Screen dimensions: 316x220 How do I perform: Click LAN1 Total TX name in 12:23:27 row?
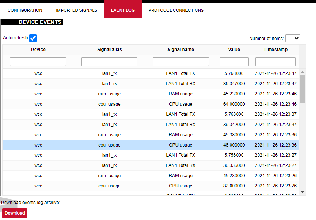180,155
